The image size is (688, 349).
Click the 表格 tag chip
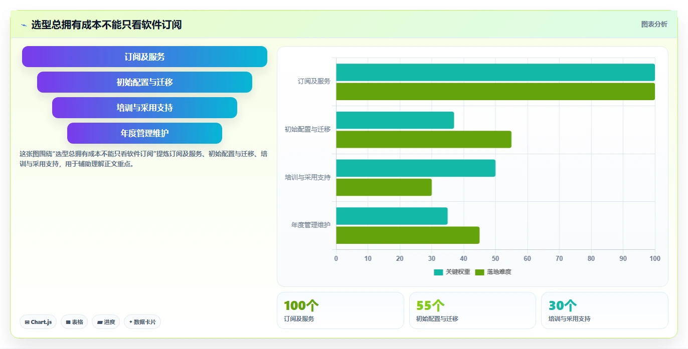[x=74, y=322]
